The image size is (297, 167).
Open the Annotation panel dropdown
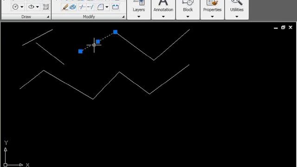coord(163,17)
